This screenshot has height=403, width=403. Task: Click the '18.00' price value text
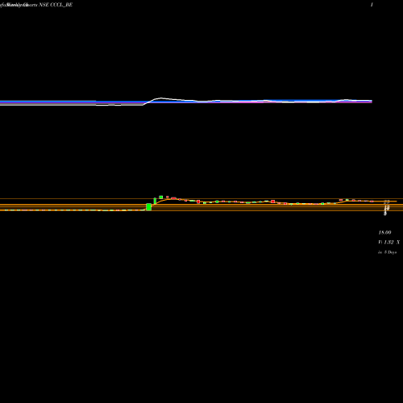[384, 232]
